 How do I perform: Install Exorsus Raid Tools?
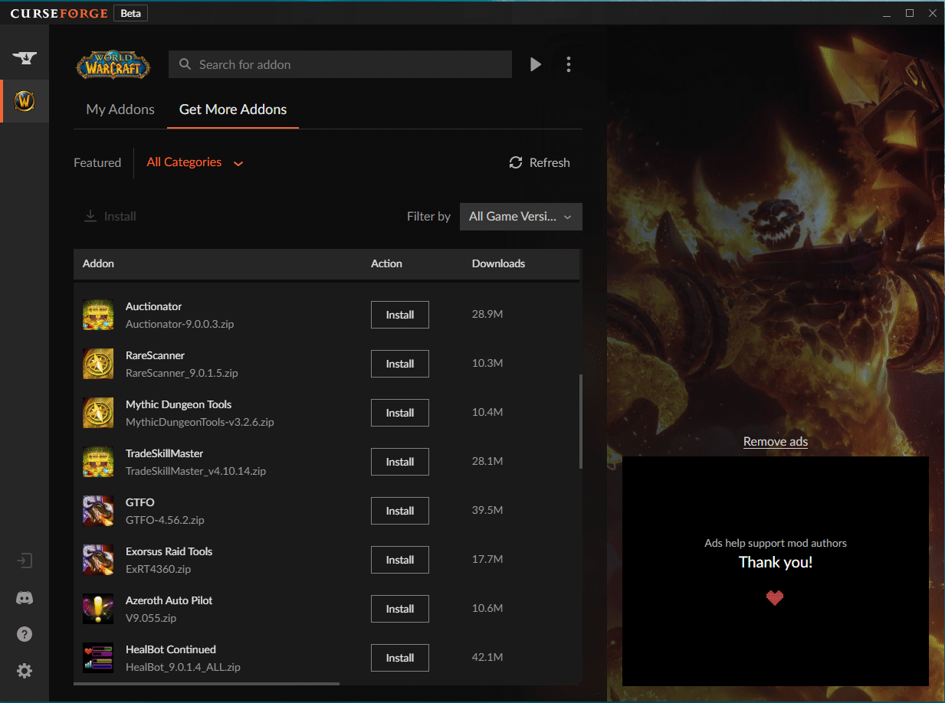click(400, 560)
